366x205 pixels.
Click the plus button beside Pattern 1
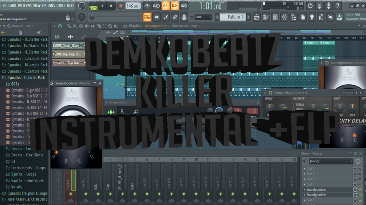(x=248, y=17)
